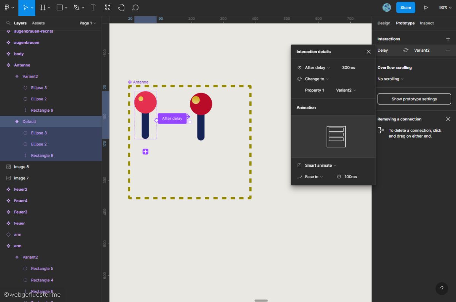Select the Comment tool
This screenshot has height=302, width=456.
click(135, 8)
